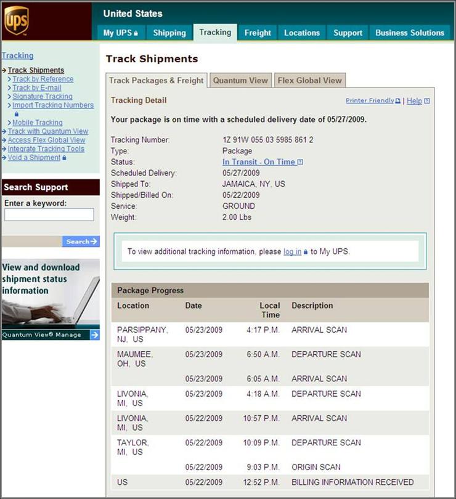Open the Support tab
This screenshot has height=499, width=456.
(x=348, y=33)
